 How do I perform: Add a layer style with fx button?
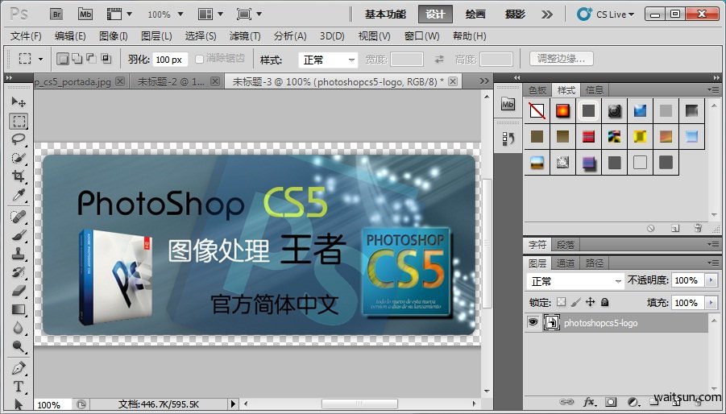coord(589,402)
